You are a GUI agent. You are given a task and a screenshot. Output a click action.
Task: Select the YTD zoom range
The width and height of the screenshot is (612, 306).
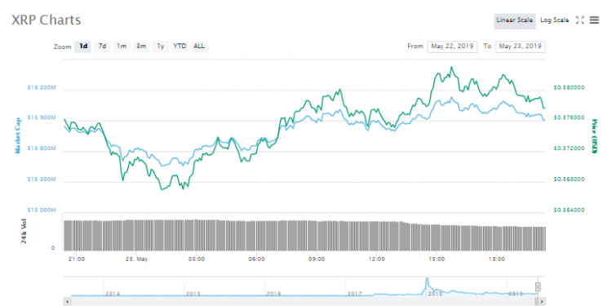pos(180,47)
